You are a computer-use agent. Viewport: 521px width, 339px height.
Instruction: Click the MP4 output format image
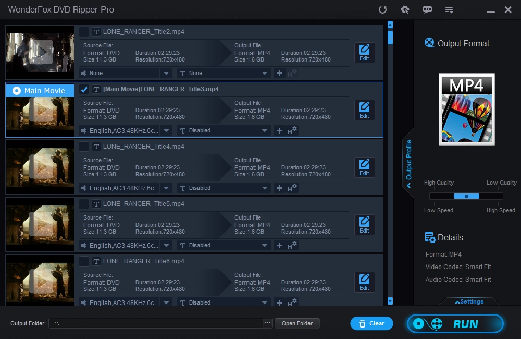tap(466, 109)
